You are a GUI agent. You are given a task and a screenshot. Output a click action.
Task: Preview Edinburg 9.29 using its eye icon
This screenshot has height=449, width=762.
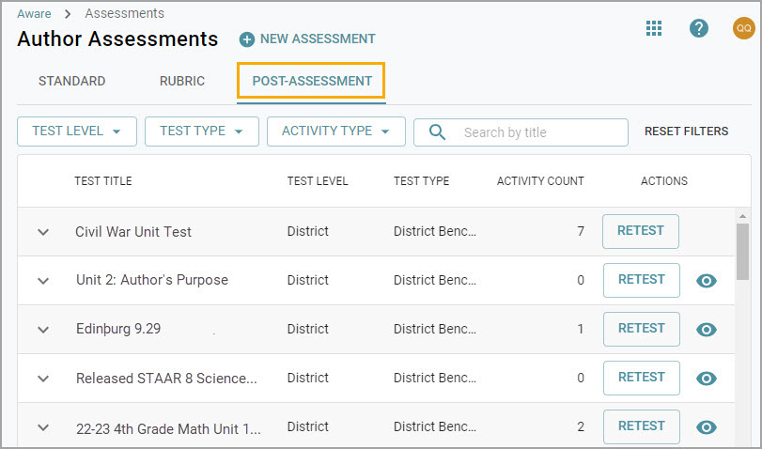coord(707,330)
